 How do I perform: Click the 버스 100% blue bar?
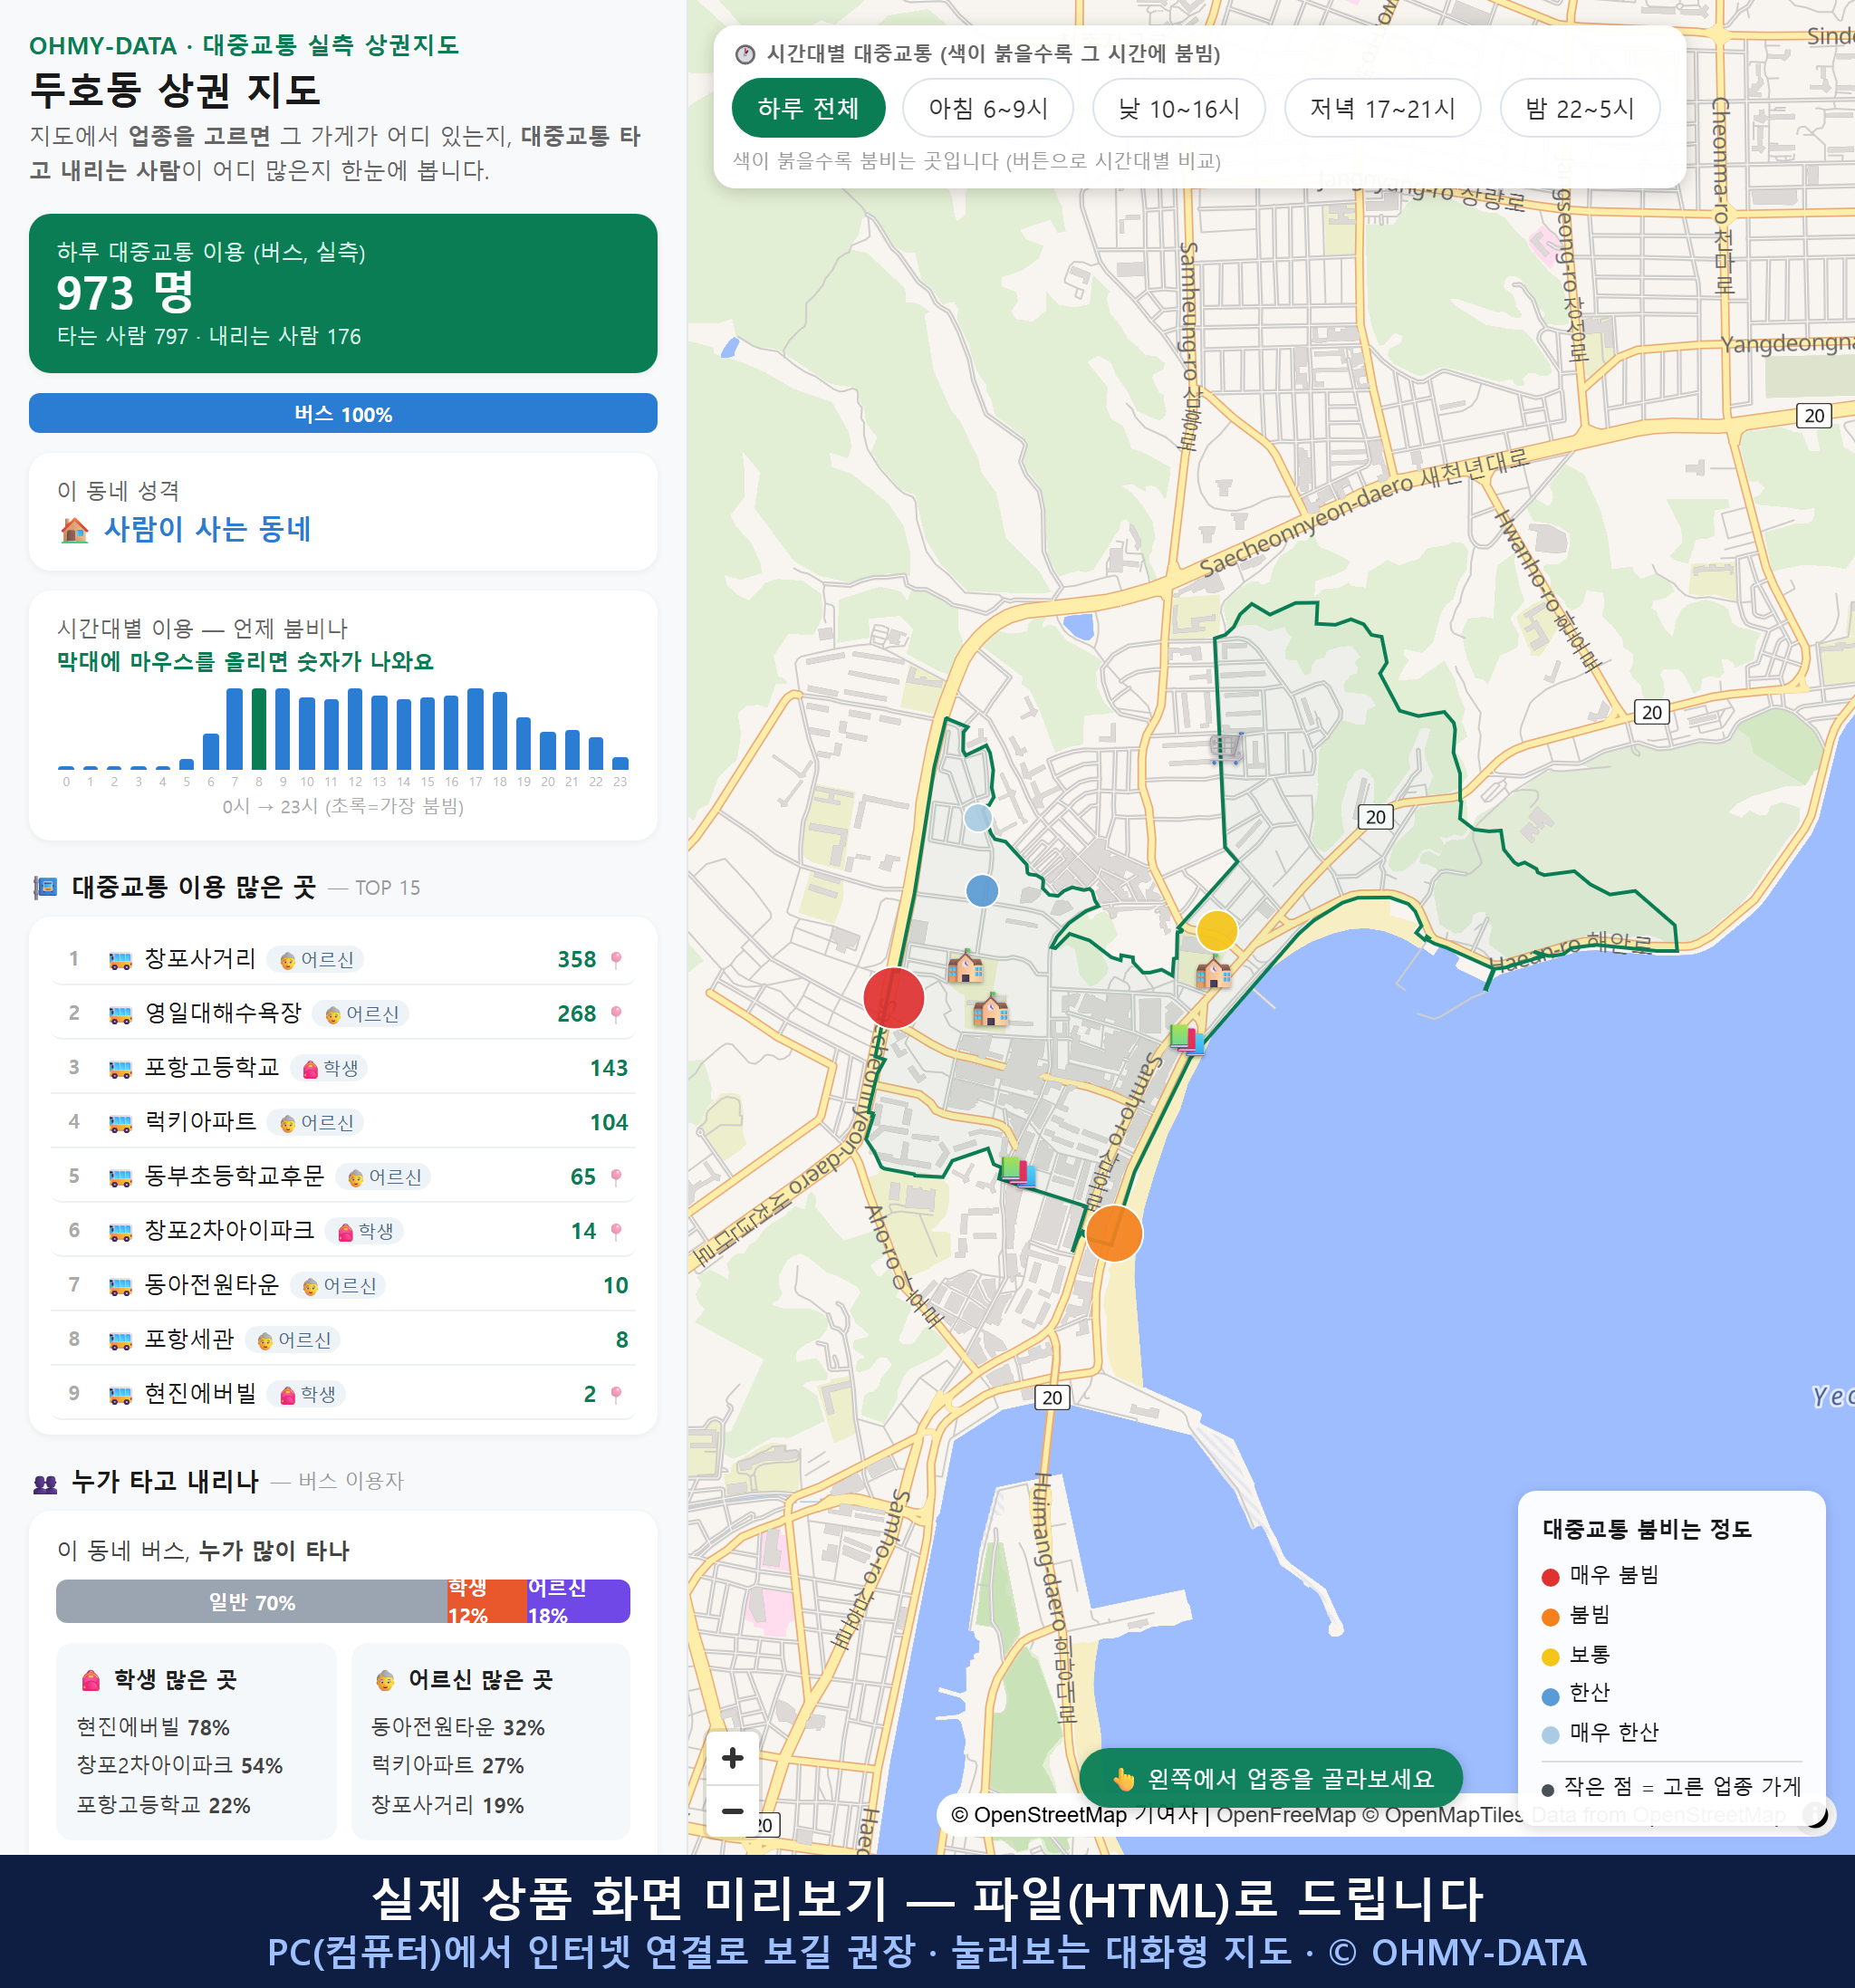coord(343,413)
